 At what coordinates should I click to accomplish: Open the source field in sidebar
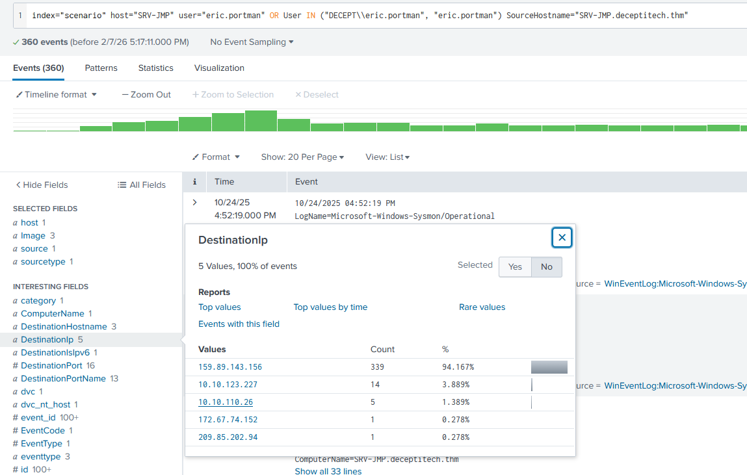pyautogui.click(x=34, y=248)
